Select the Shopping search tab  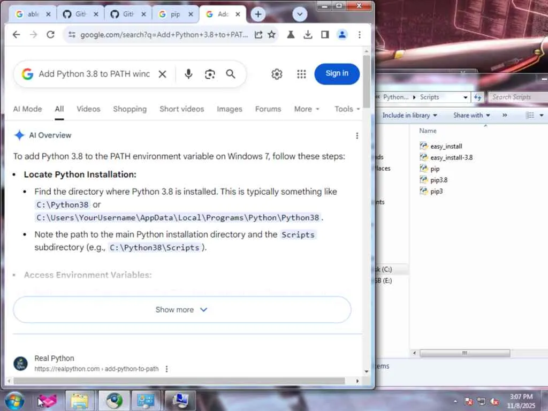click(x=130, y=109)
